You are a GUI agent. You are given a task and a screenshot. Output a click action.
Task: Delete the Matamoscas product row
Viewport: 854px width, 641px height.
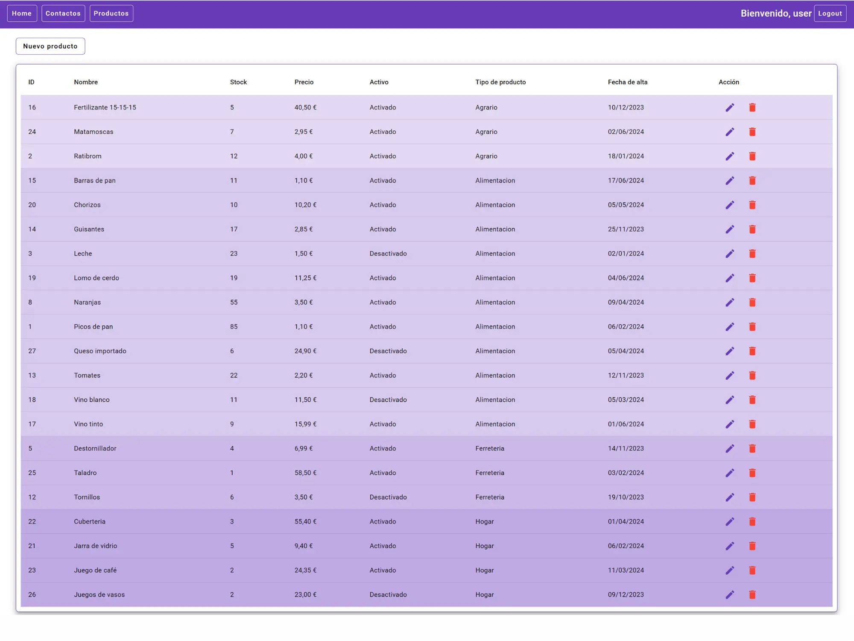point(752,132)
